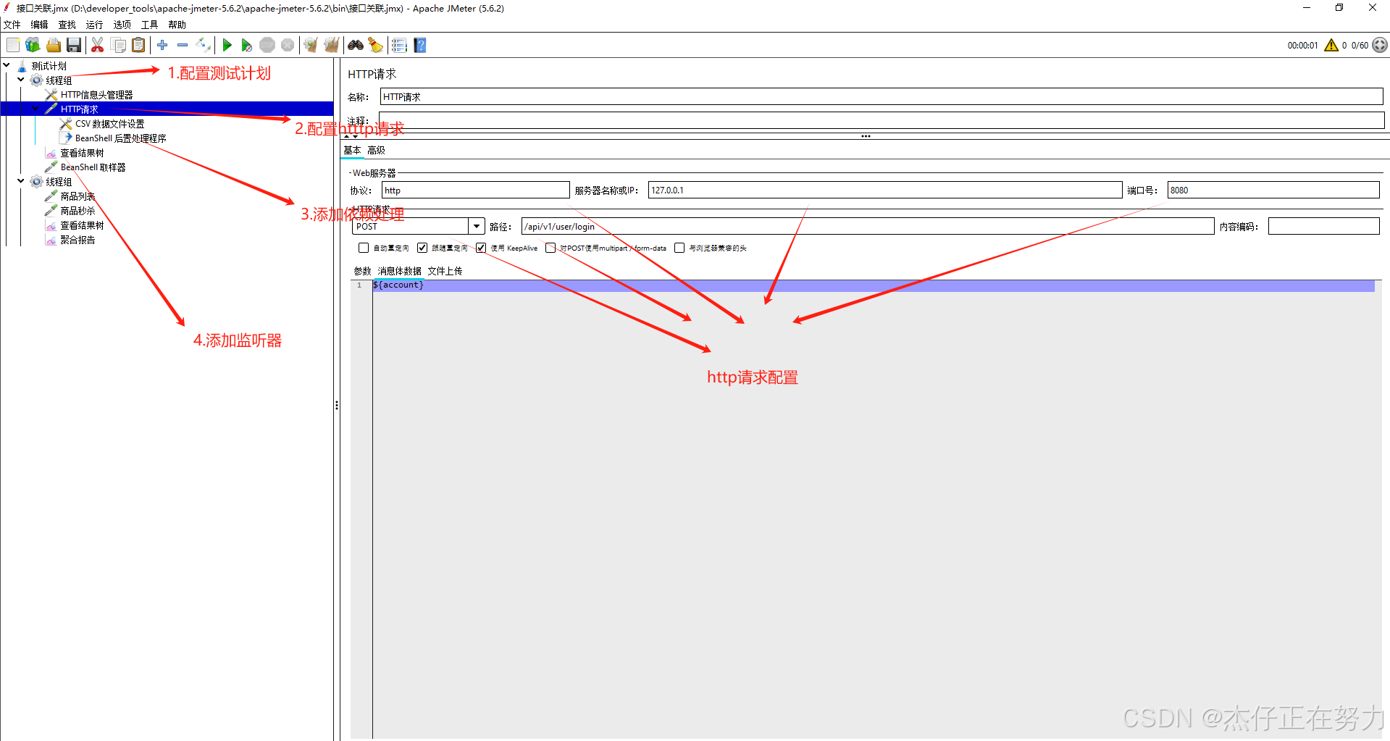Open the 查找 menu
The height and width of the screenshot is (741, 1390).
pyautogui.click(x=67, y=25)
